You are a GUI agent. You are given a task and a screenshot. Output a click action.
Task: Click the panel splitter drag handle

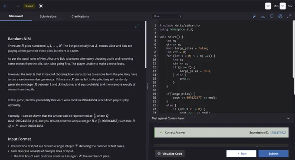point(147,86)
